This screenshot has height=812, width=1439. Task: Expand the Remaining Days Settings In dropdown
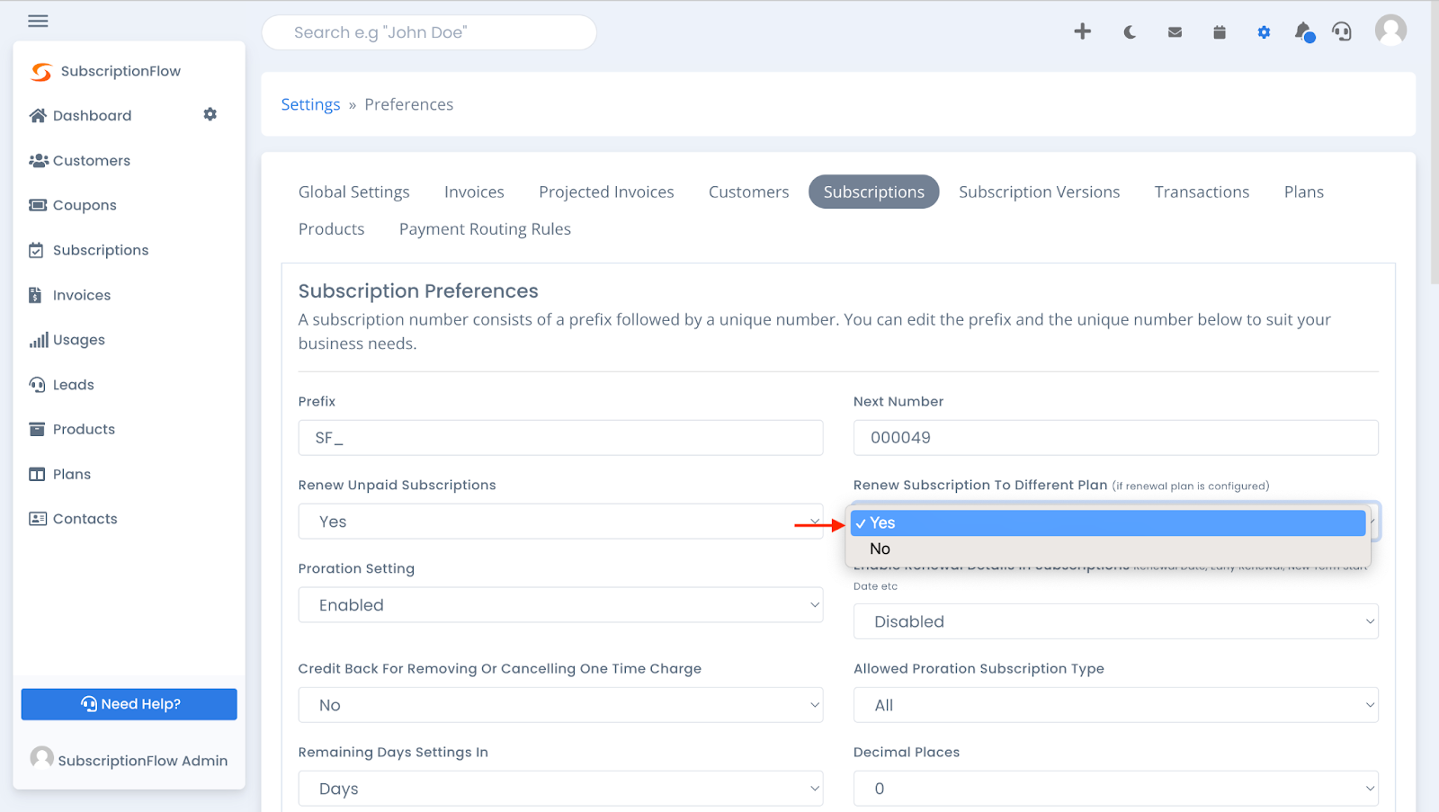559,788
